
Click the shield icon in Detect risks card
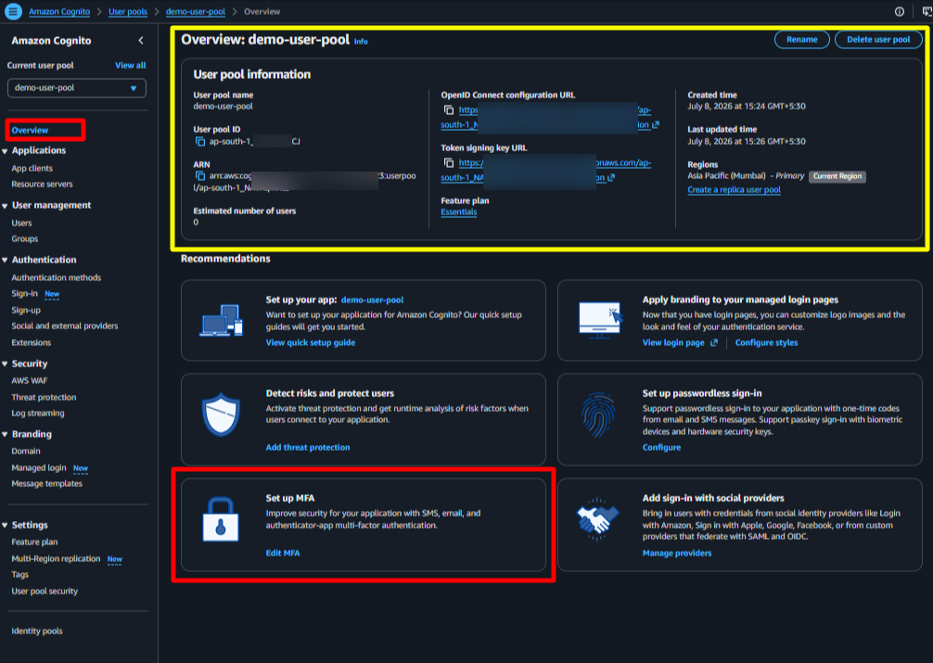tap(221, 414)
